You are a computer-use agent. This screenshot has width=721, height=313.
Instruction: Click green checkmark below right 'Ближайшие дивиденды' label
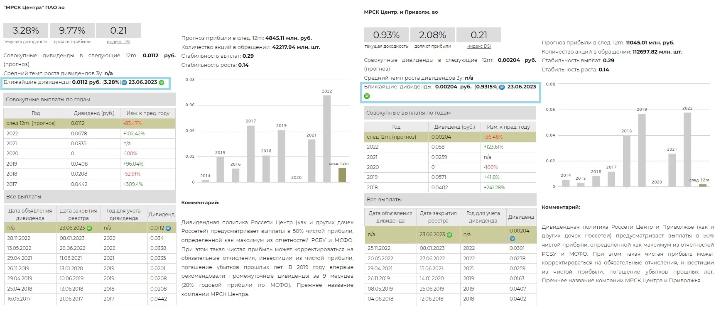pyautogui.click(x=367, y=96)
